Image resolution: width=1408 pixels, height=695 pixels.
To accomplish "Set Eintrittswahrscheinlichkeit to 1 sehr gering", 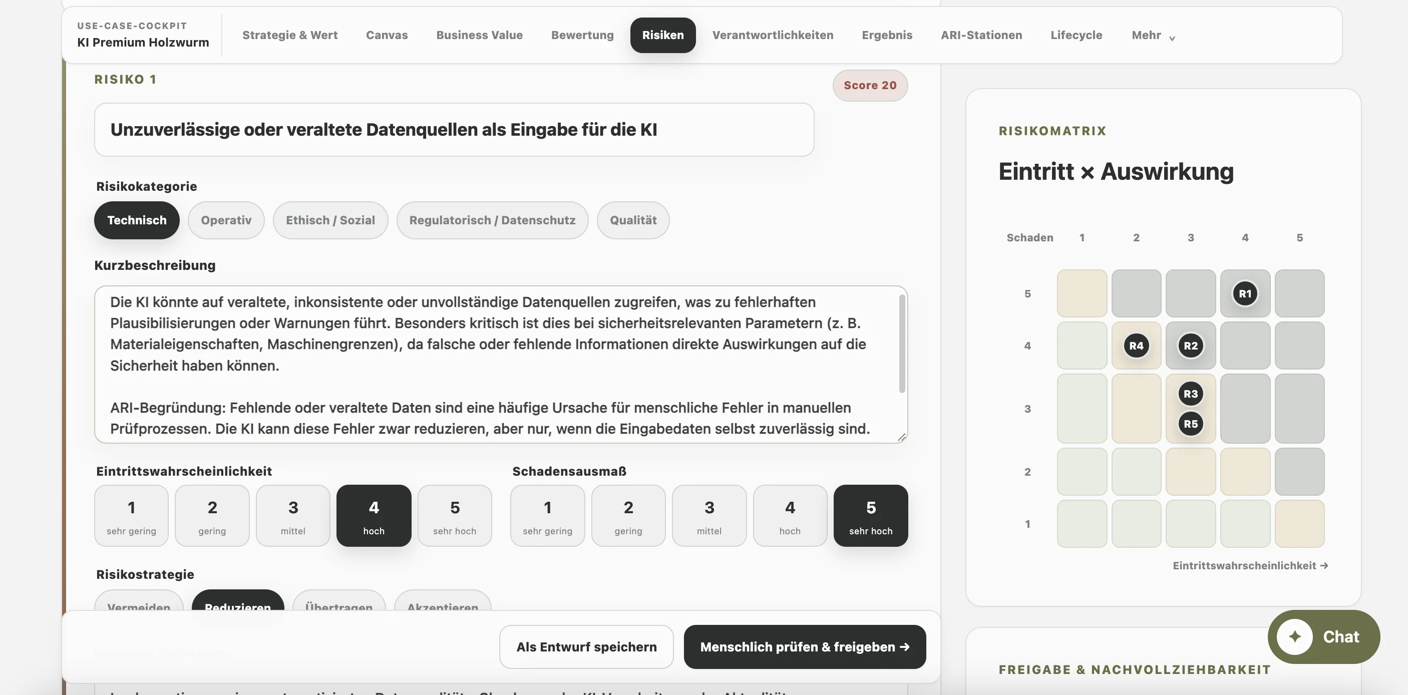I will click(x=131, y=515).
